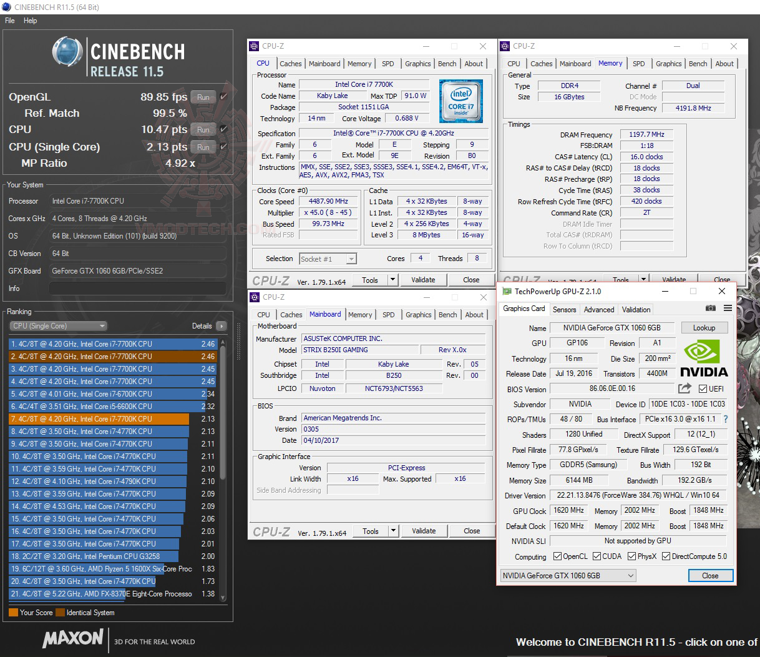Screen dimensions: 760x657
Task: Click the GPU-Z title bar app icon
Action: click(505, 291)
